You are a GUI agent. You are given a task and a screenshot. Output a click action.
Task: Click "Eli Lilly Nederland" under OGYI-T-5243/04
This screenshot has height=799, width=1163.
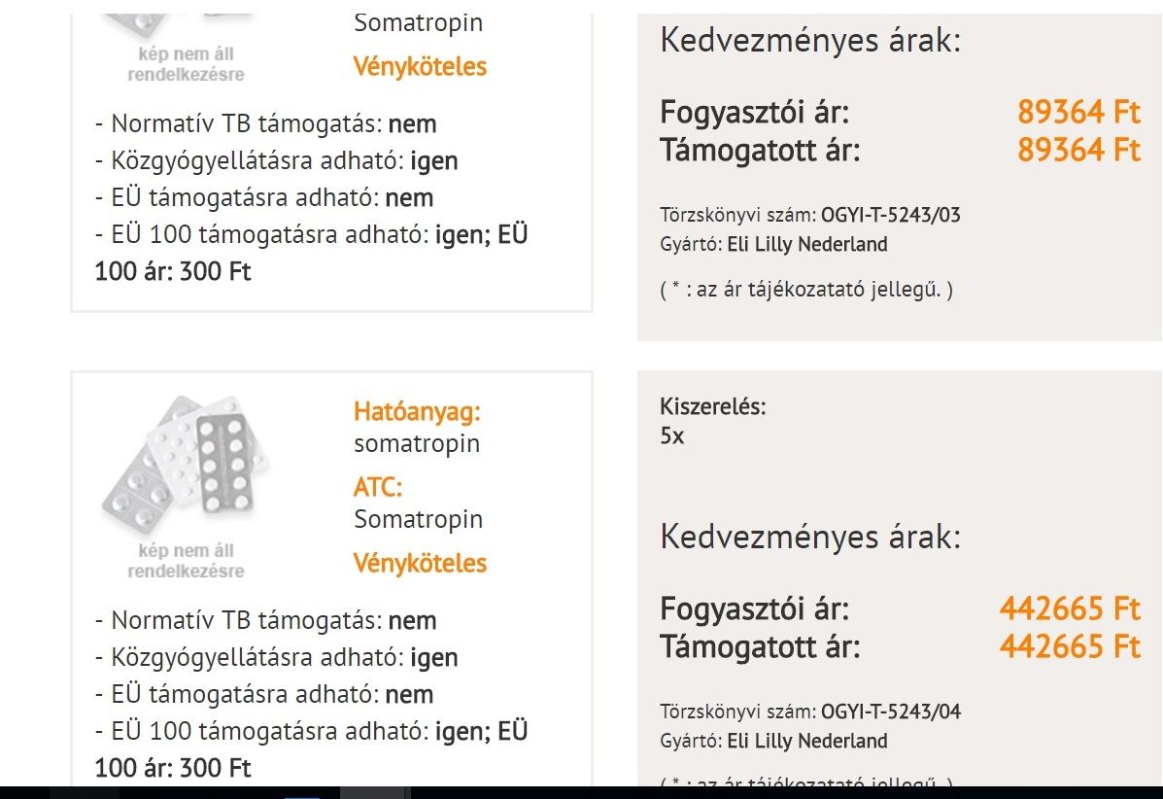(807, 742)
